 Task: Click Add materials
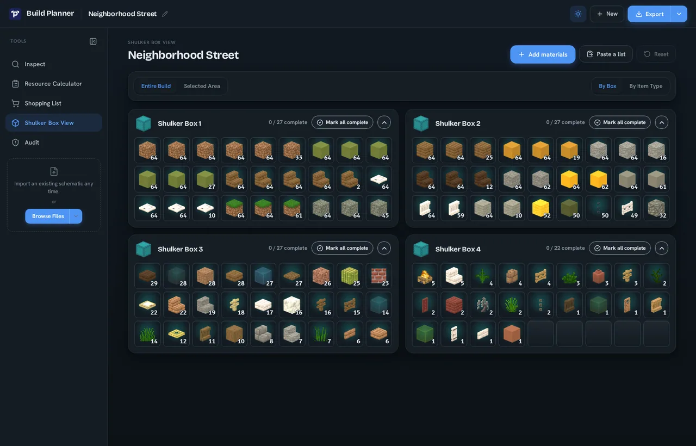[x=543, y=54]
